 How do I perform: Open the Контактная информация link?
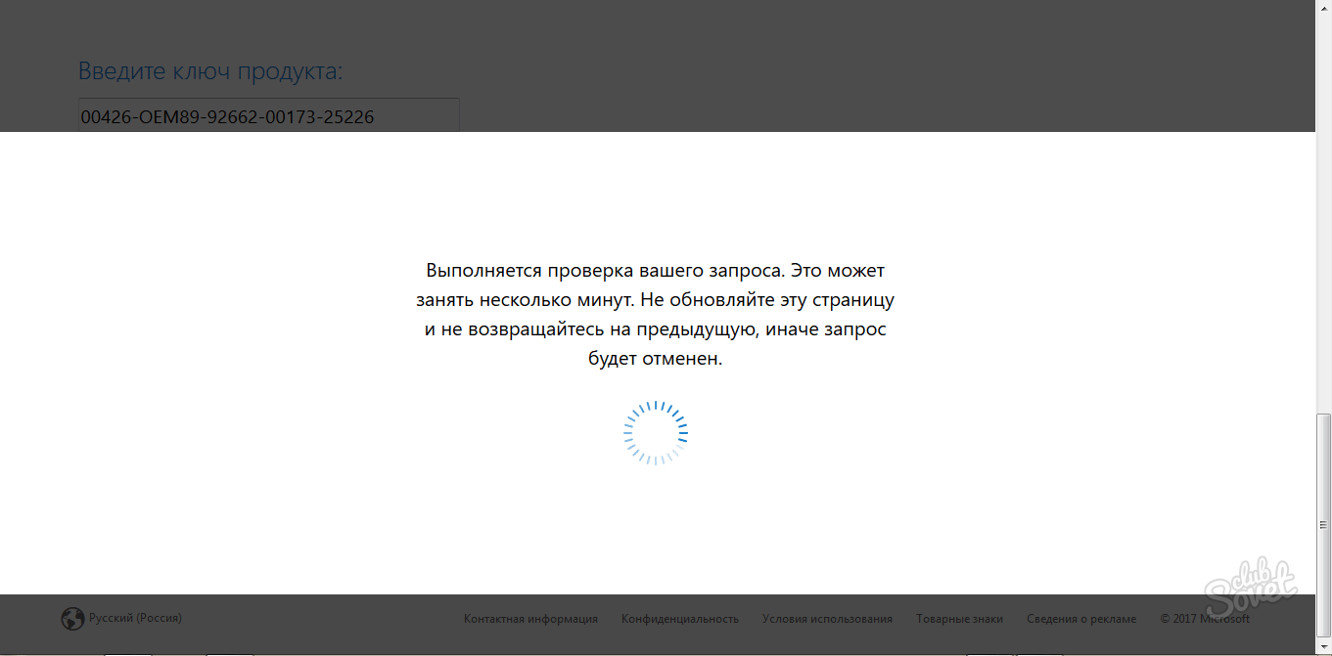coord(530,619)
